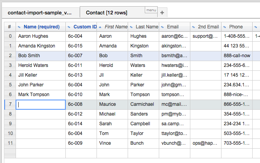Select the 6c-009 Custom ID cell
Screen dimensions: 260x163
click(x=81, y=143)
